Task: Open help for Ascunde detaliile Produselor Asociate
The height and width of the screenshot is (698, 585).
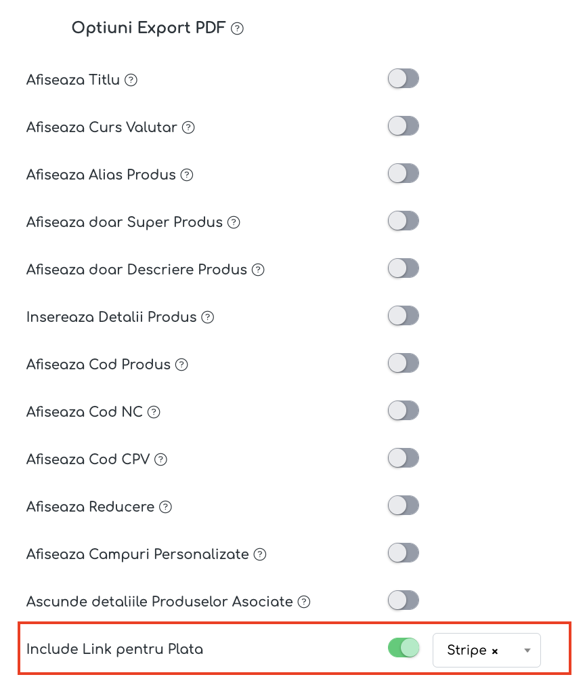Action: 304,602
